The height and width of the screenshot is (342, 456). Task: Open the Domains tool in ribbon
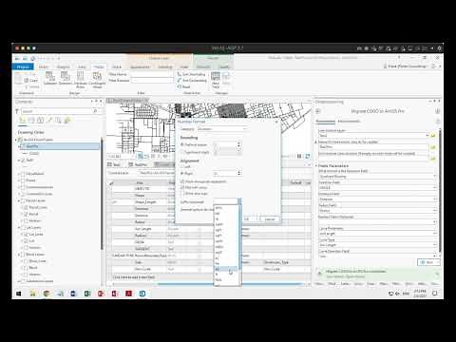(x=65, y=78)
